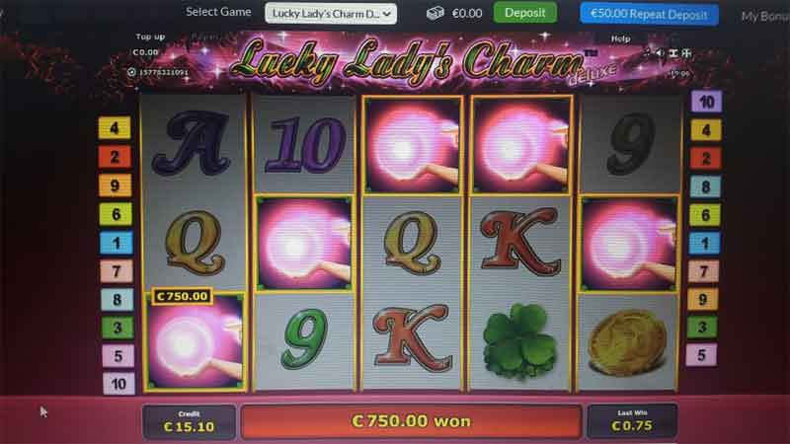The width and height of the screenshot is (790, 444).
Task: Click the Select Game dropdown chevron
Action: coord(387,14)
